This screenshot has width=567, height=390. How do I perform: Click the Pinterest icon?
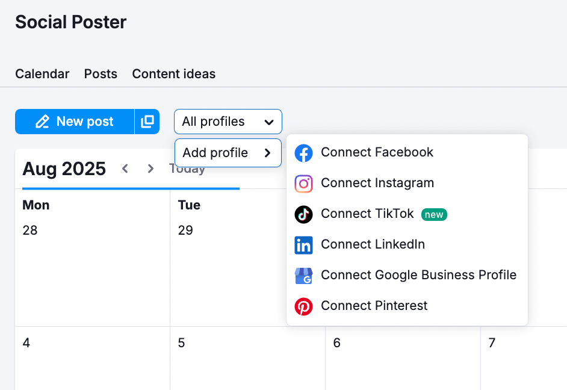[304, 306]
